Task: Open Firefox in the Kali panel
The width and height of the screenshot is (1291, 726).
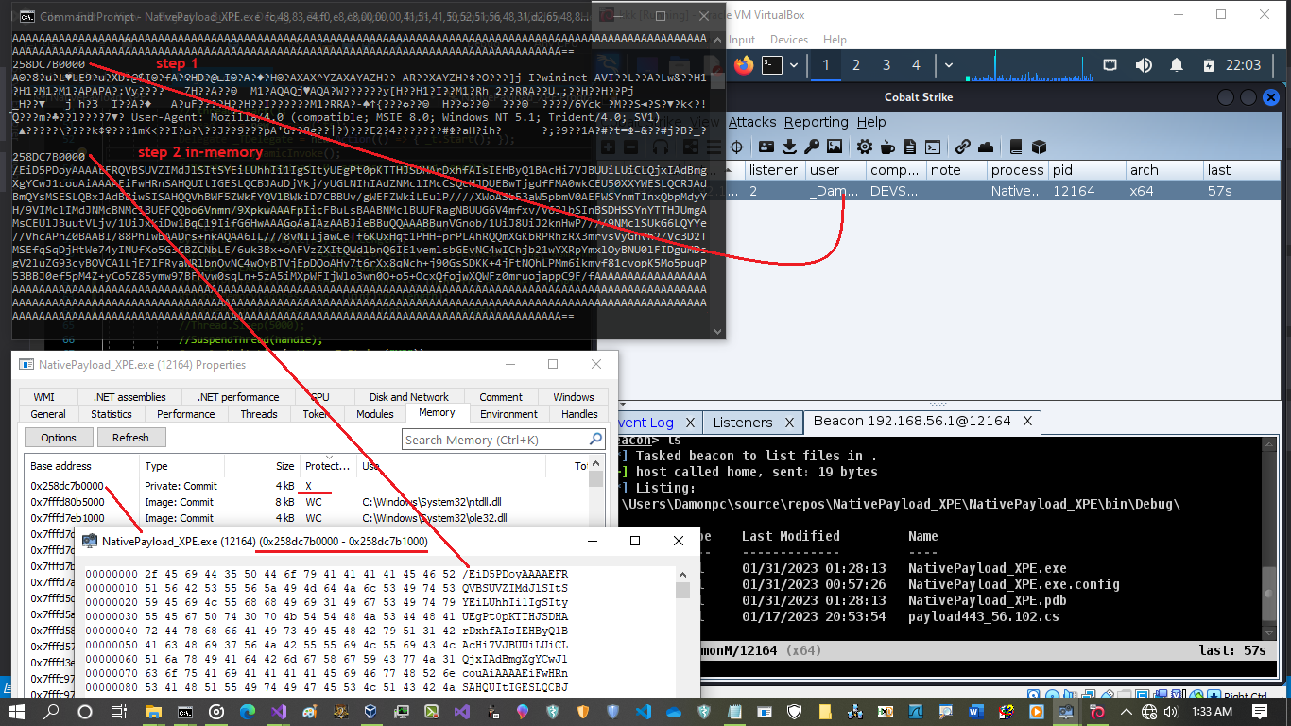Action: coord(744,65)
